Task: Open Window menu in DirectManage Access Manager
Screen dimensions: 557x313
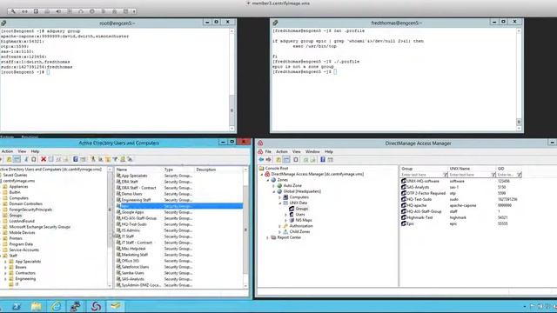Action: click(312, 151)
